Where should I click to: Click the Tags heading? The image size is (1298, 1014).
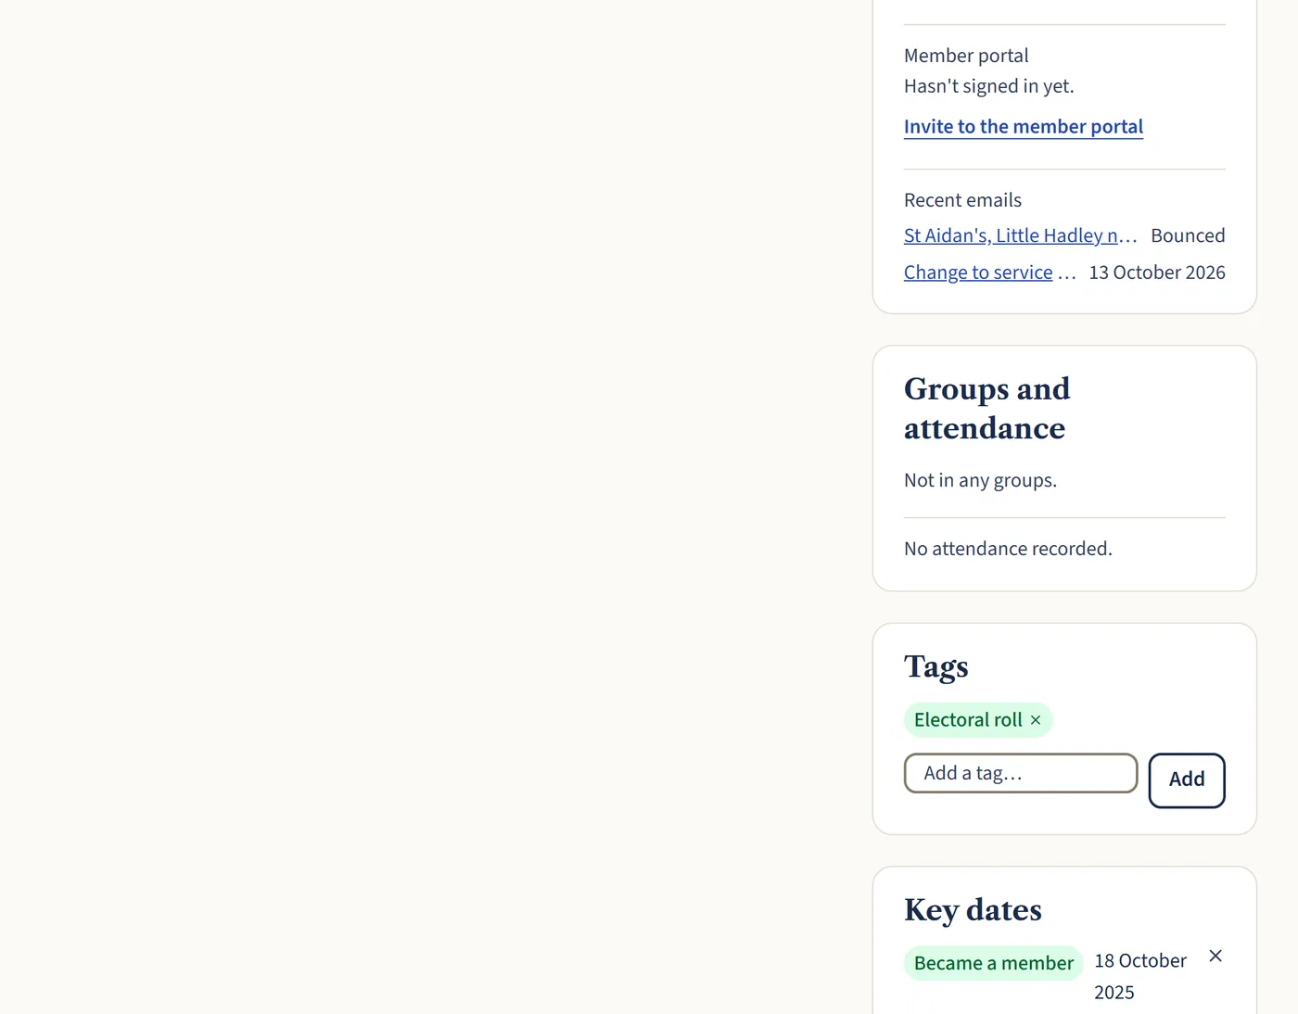[936, 666]
